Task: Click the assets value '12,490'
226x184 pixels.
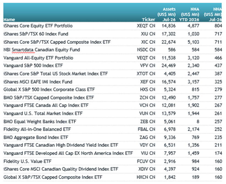Action: 169,98
